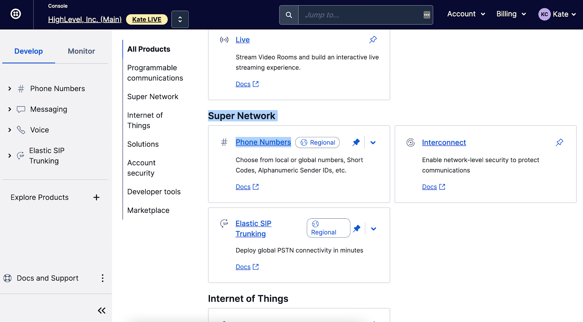This screenshot has height=322, width=583.
Task: Open the Account dropdown menu
Action: pos(466,14)
